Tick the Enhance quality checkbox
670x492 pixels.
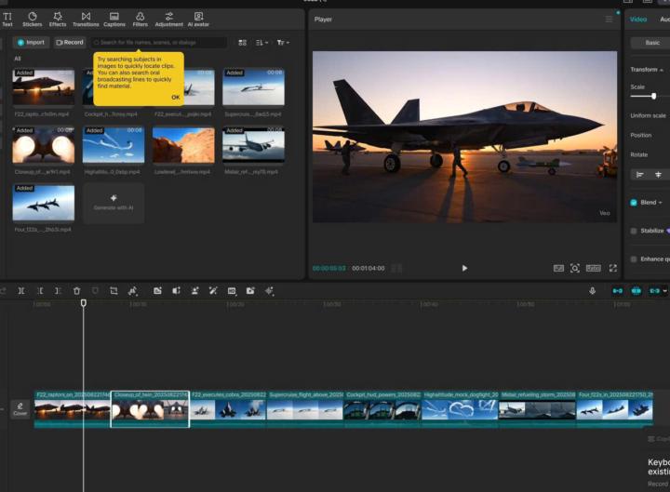tap(634, 259)
